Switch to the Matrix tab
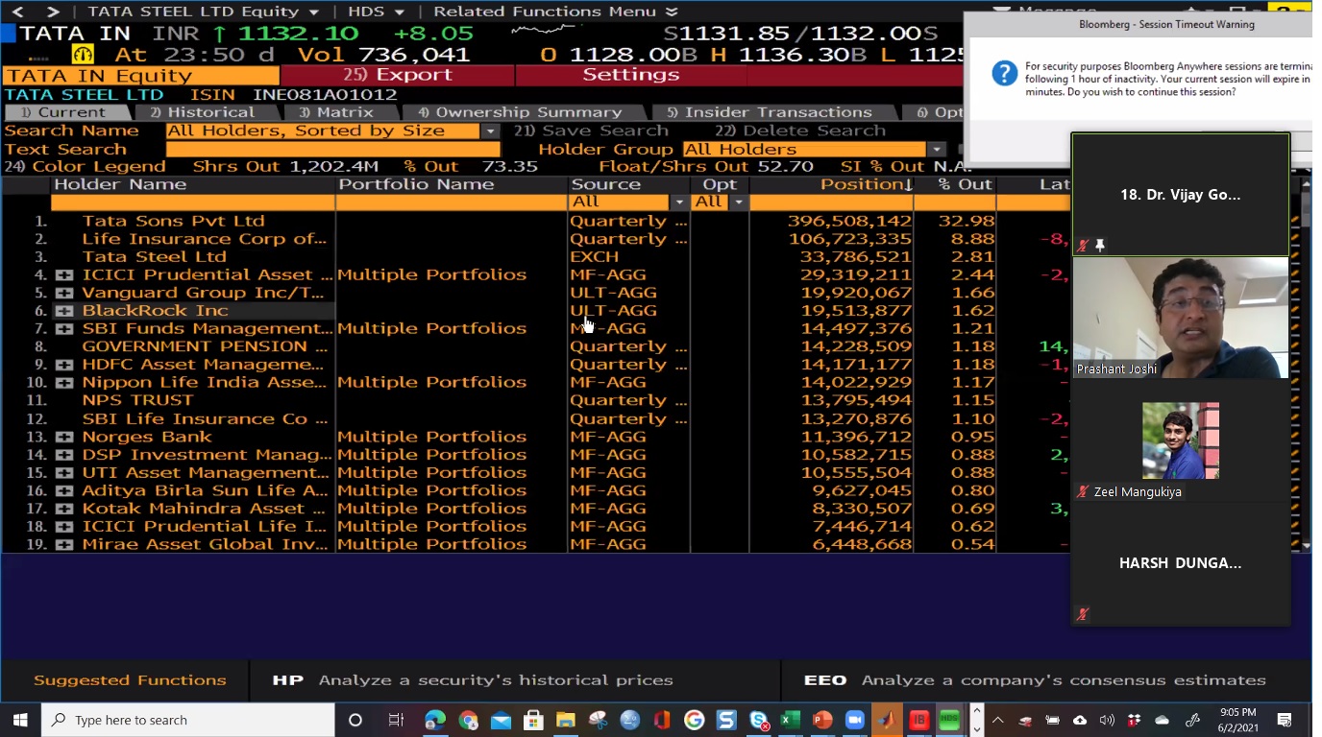The width and height of the screenshot is (1322, 737). pos(336,112)
